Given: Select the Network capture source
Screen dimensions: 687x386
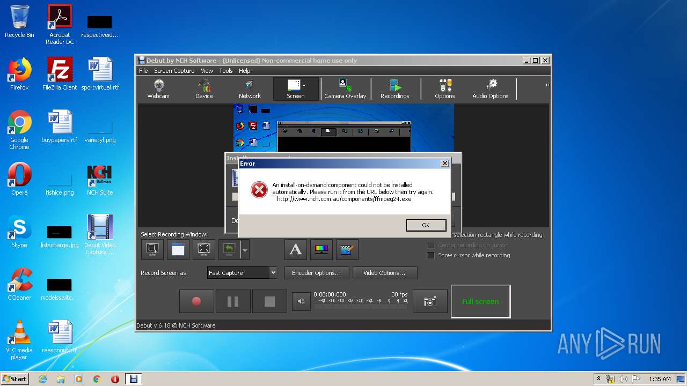Looking at the screenshot, I should [250, 89].
